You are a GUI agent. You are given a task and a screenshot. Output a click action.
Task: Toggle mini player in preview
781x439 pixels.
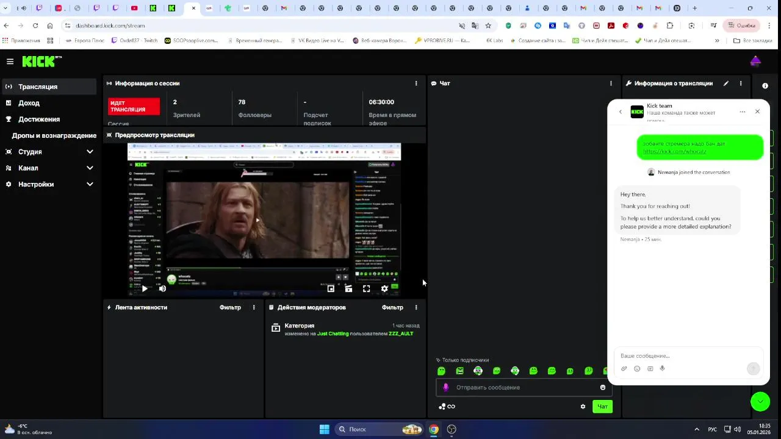tap(331, 288)
